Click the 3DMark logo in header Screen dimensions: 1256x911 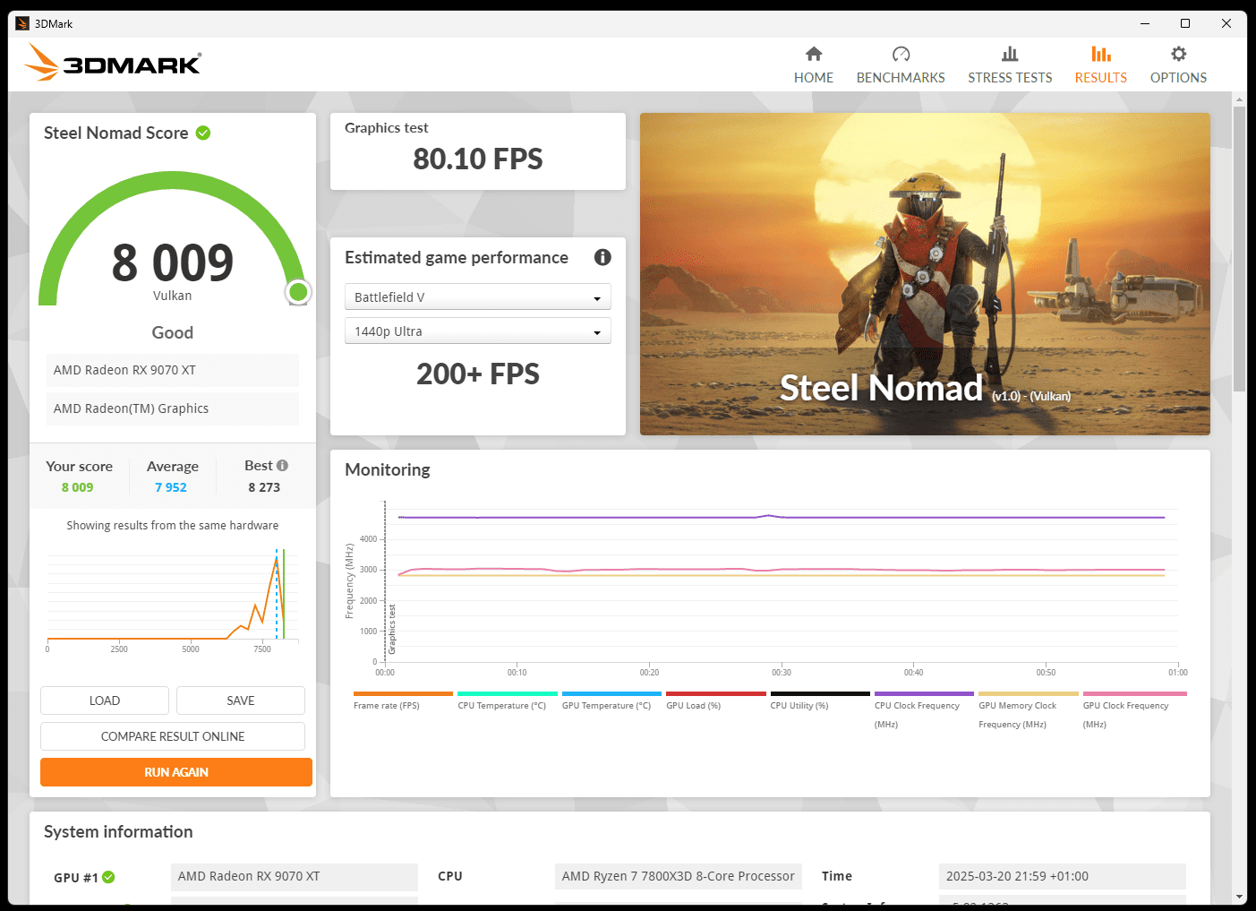pyautogui.click(x=113, y=63)
